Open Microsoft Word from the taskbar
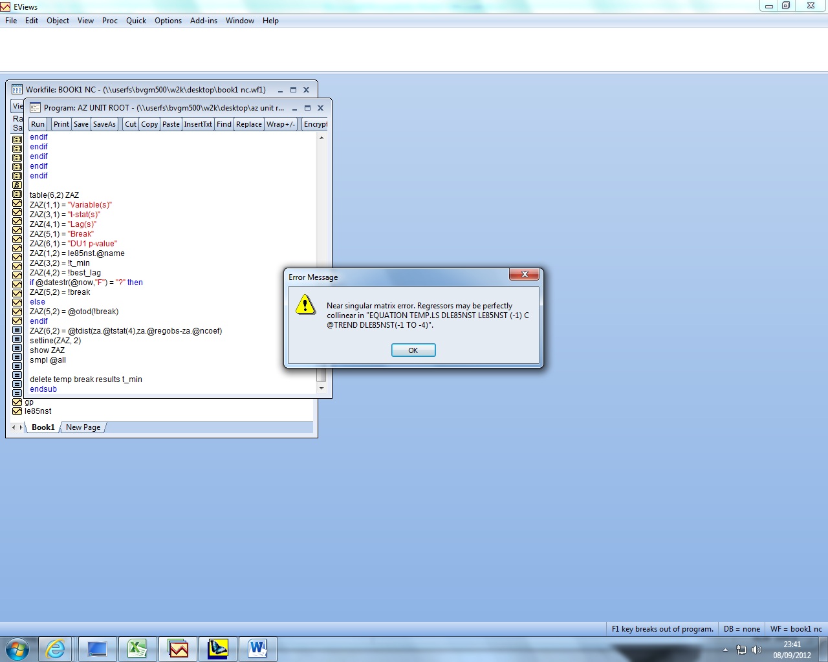Viewport: 828px width, 662px height. coord(257,648)
